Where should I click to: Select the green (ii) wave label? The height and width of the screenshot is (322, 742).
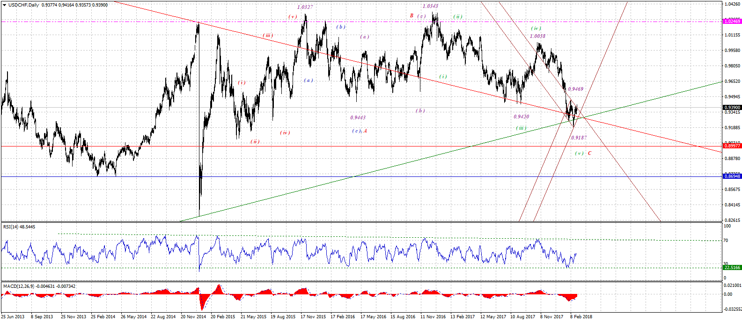pyautogui.click(x=457, y=17)
